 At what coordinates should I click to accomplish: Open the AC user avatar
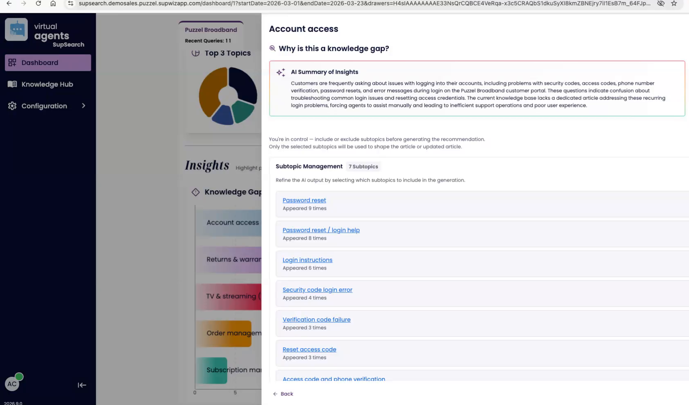(12, 384)
